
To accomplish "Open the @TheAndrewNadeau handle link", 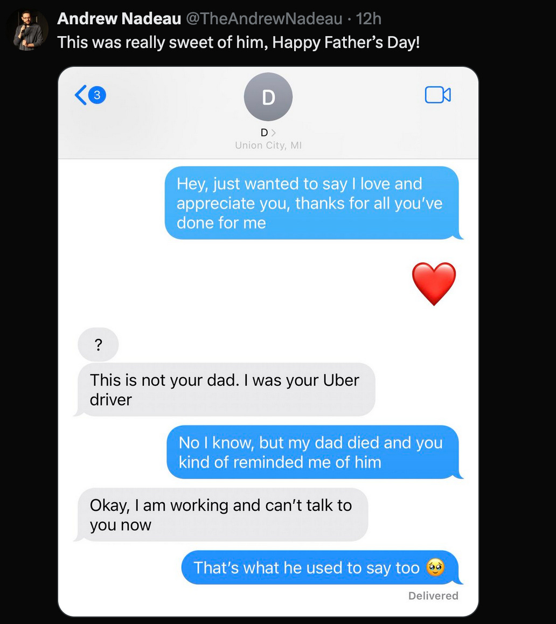I will (x=264, y=19).
